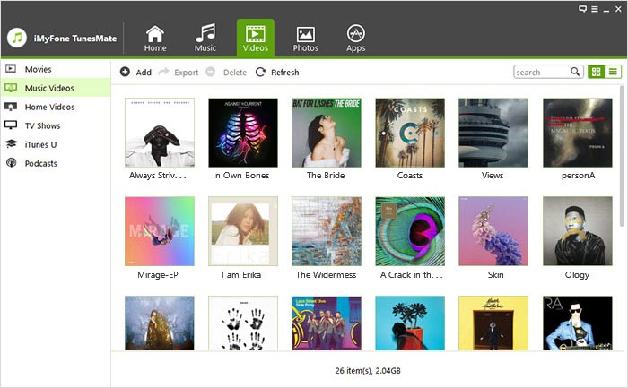Select Movies in the sidebar
This screenshot has height=388, width=628.
38,69
